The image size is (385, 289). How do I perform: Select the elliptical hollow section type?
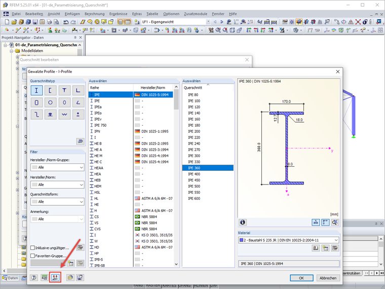tap(64, 102)
